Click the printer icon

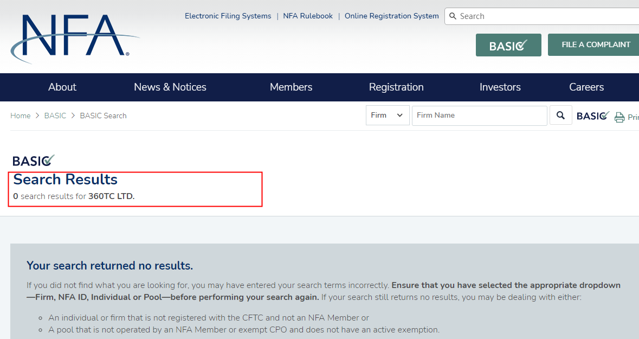click(x=619, y=117)
